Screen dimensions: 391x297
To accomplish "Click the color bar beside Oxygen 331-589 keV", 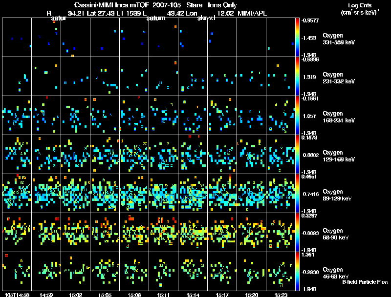I will click(298, 37).
